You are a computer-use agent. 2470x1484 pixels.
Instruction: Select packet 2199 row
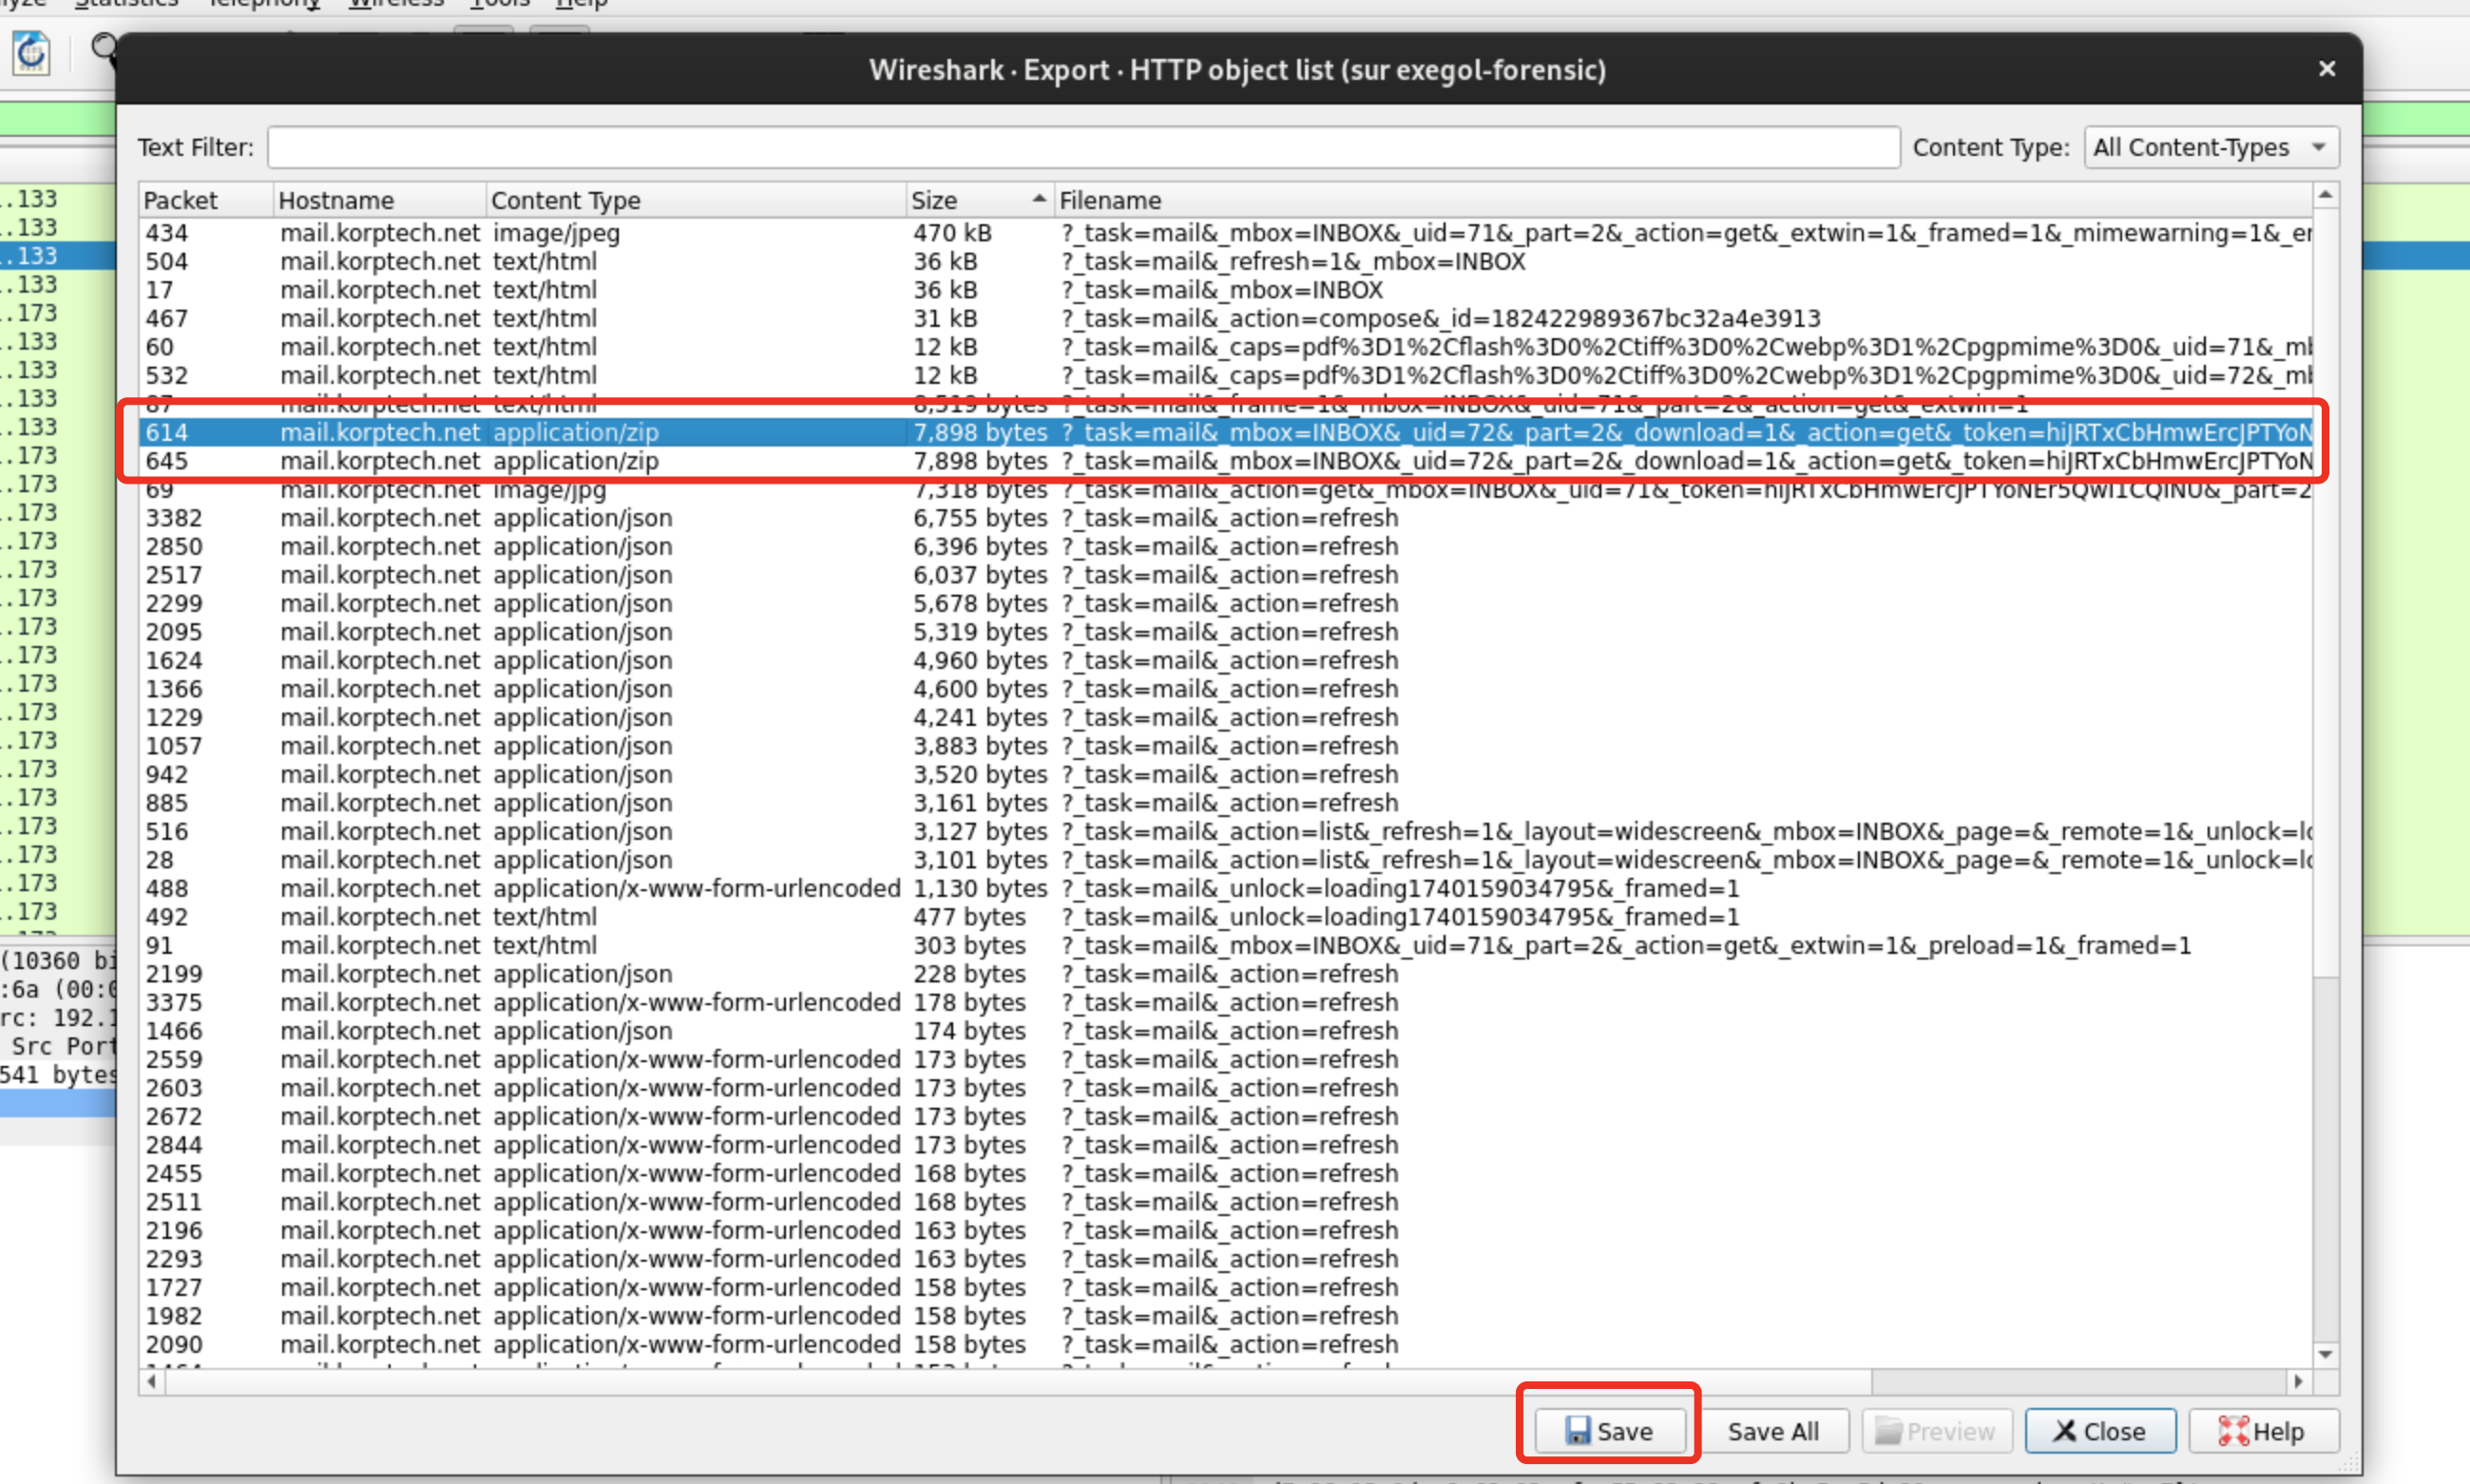[x=1226, y=974]
